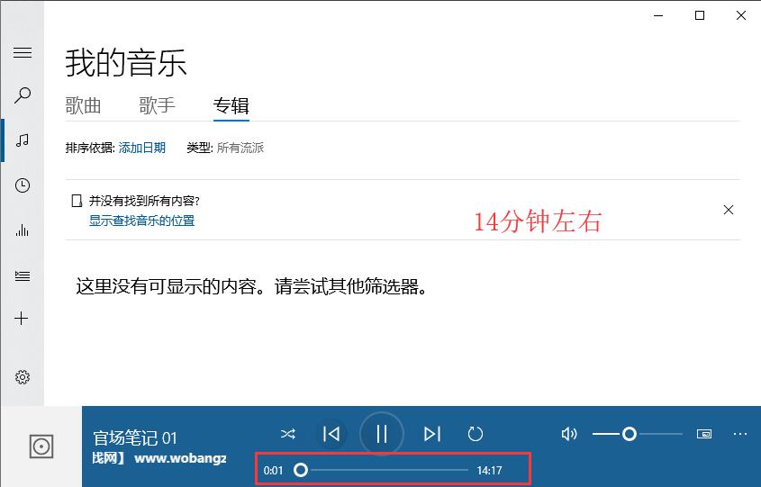
Task: Dismiss the missing content notification
Action: click(728, 210)
